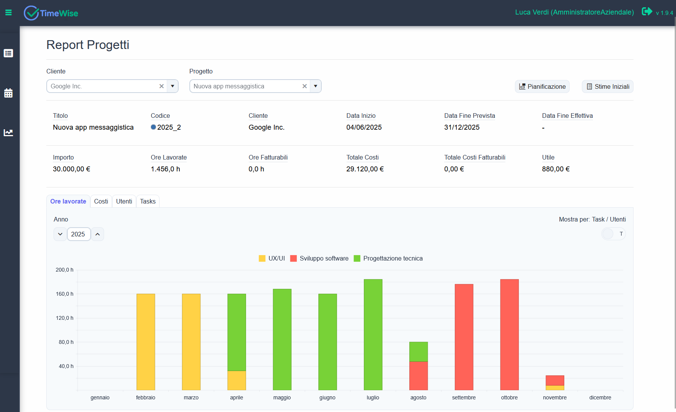Click inside the Anno year field
676x412 pixels.
[x=78, y=234]
